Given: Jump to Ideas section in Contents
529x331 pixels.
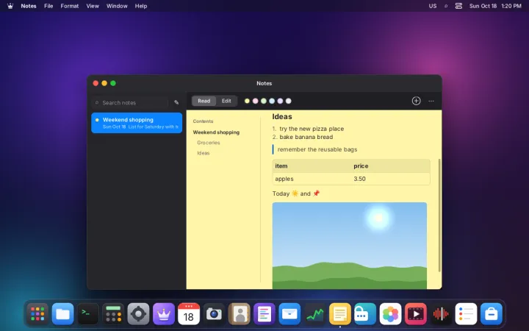Looking at the screenshot, I should (204, 153).
